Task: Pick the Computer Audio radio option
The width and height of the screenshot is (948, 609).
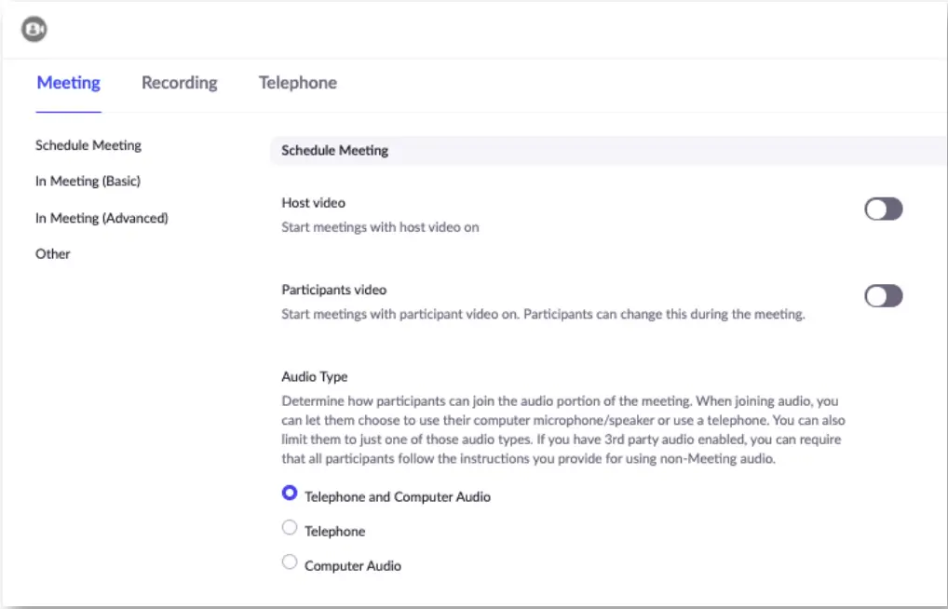Action: coord(290,562)
